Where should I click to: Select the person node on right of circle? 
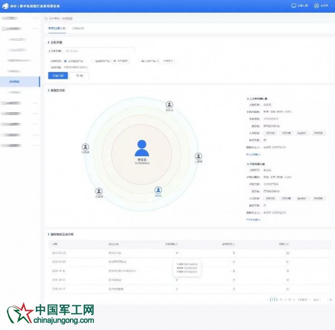[x=198, y=156]
